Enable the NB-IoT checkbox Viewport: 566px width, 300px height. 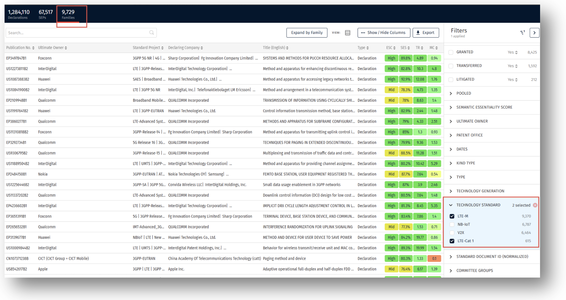click(452, 224)
